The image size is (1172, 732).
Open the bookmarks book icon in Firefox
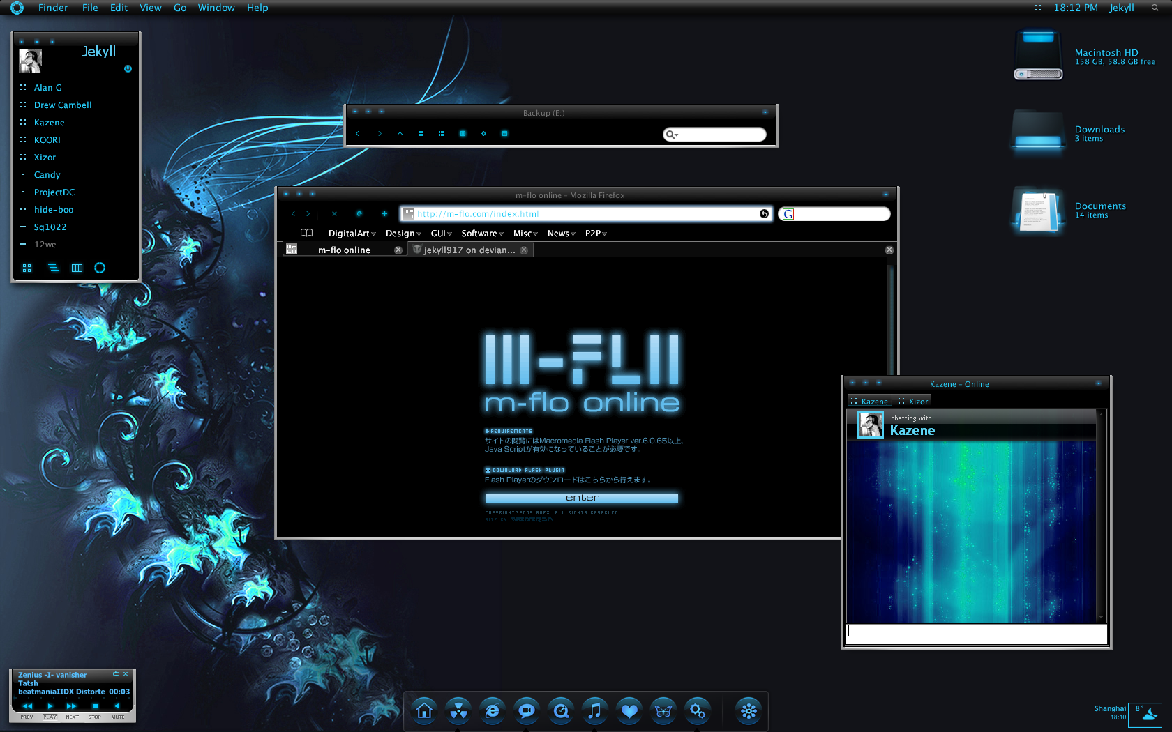306,233
